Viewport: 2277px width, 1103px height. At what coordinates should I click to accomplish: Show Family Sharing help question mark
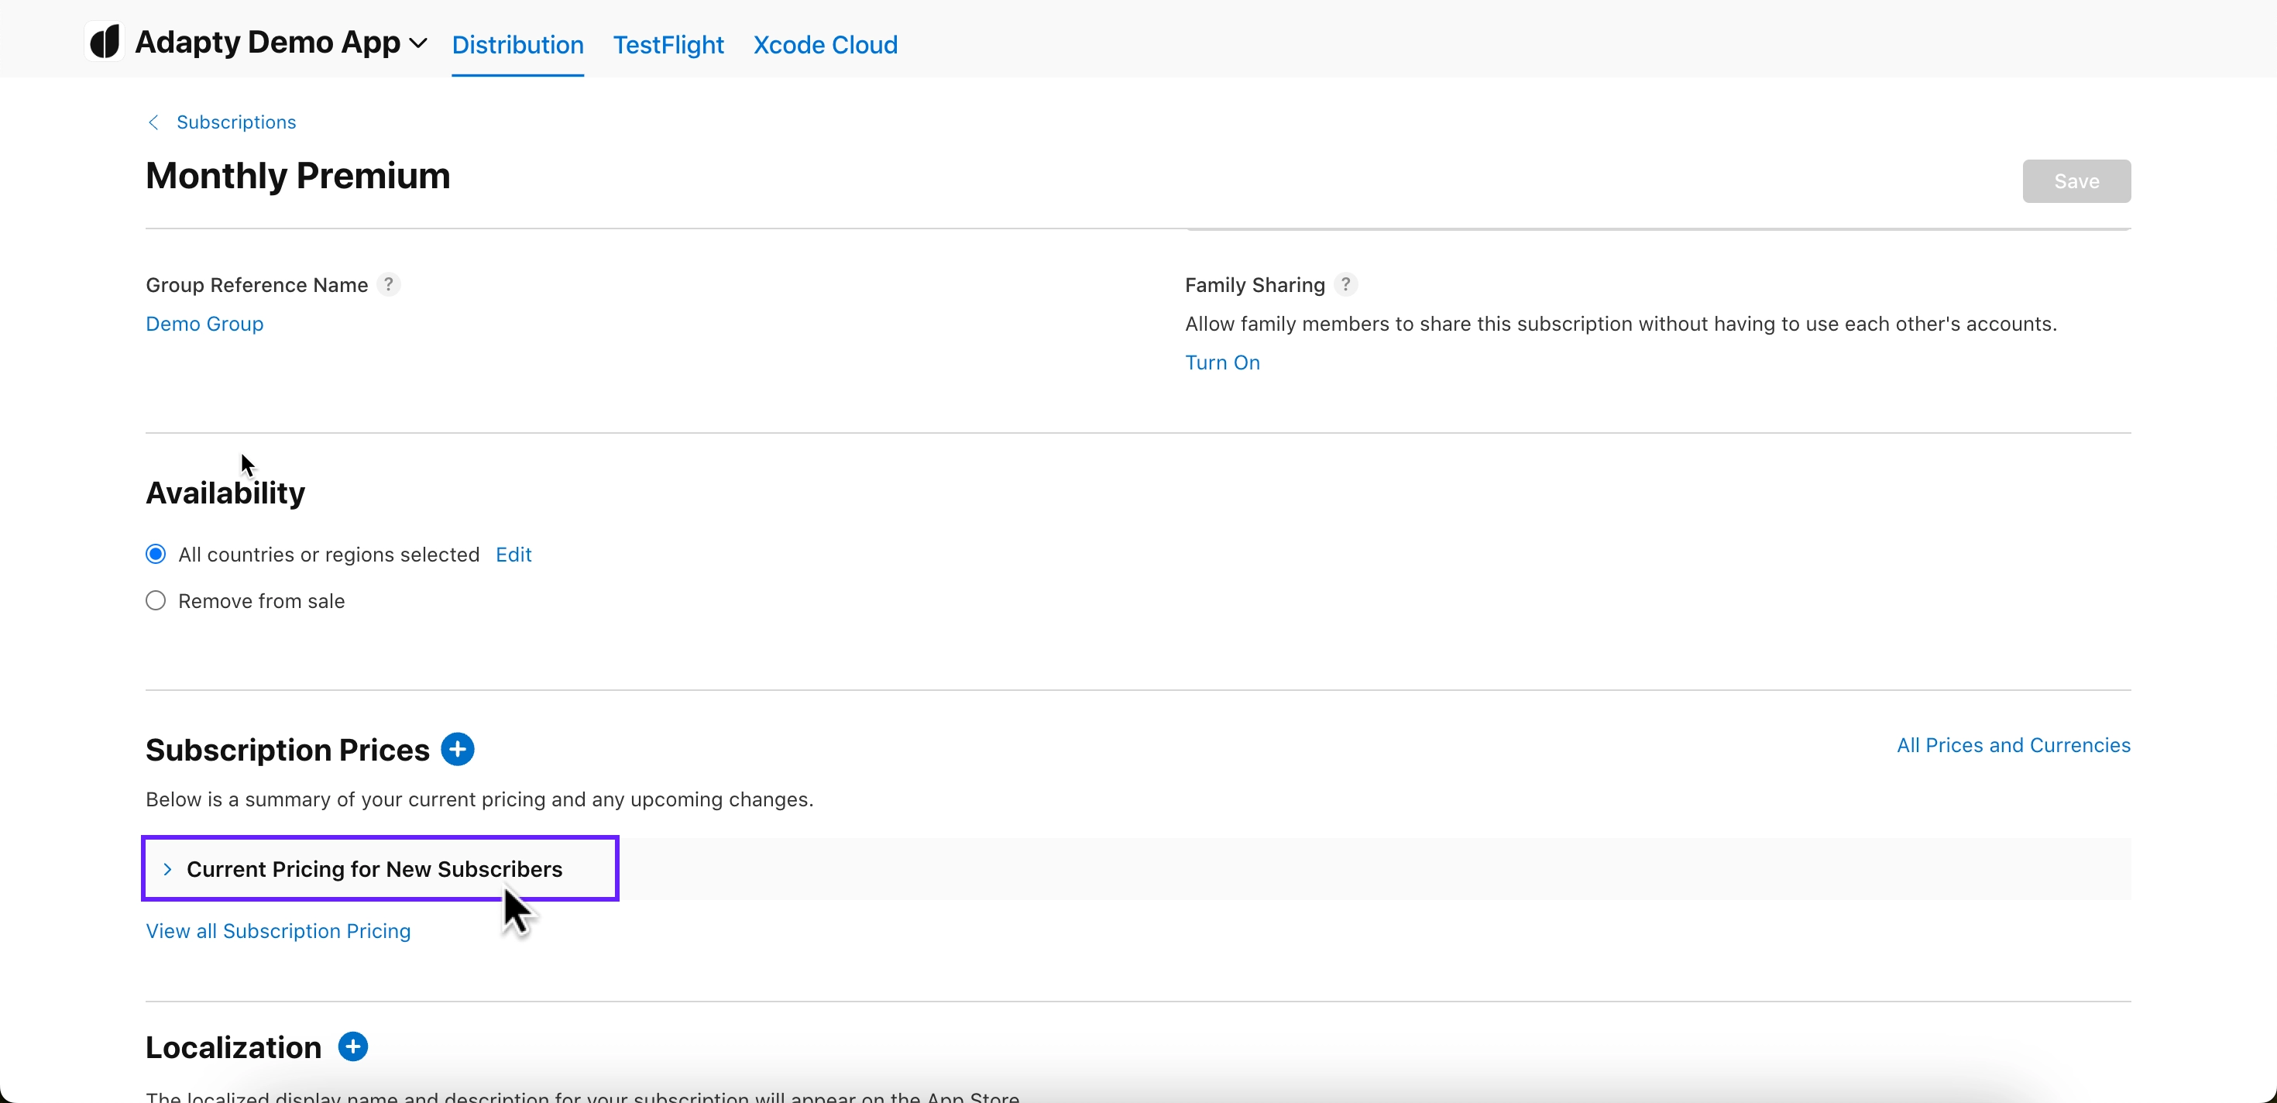(1345, 284)
